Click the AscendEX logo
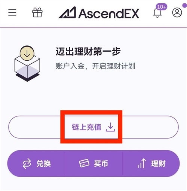 99,13
